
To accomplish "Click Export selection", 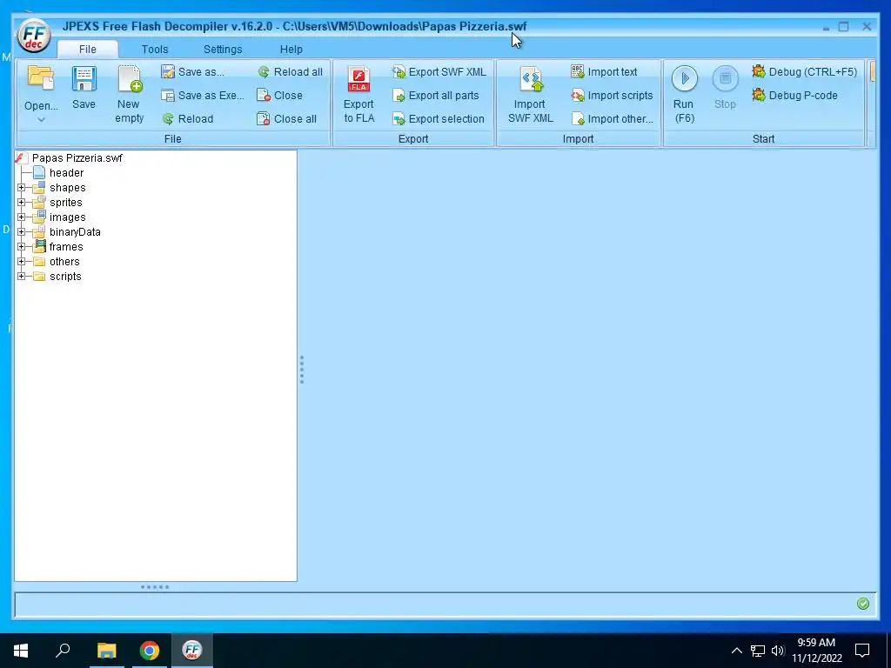I will coord(439,118).
